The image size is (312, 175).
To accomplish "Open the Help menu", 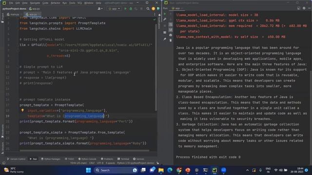I will 98,3.
